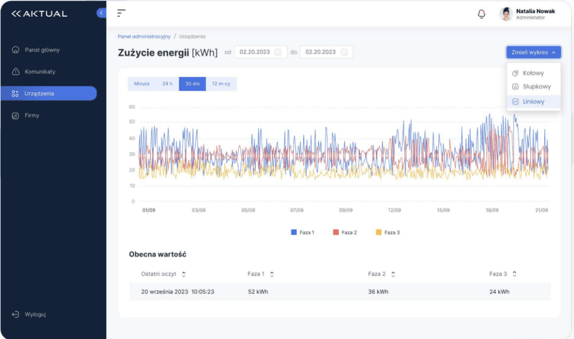Click the sort arrows next to Faza 1
The image size is (574, 339).
coord(271,274)
